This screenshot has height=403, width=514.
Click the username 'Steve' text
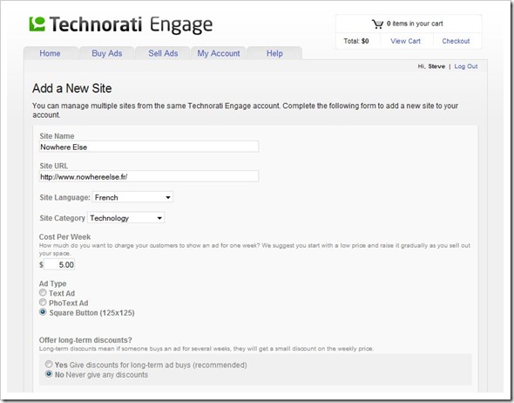(436, 66)
